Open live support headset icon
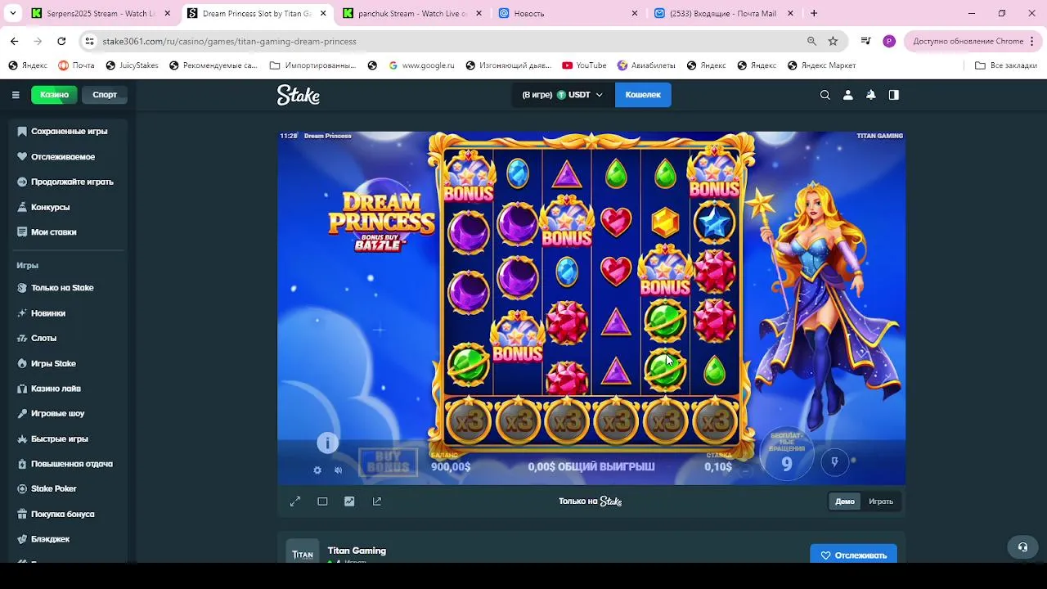This screenshot has width=1047, height=589. pyautogui.click(x=1022, y=547)
